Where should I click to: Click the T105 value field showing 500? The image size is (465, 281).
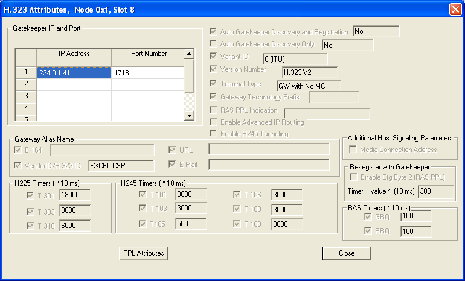click(191, 223)
